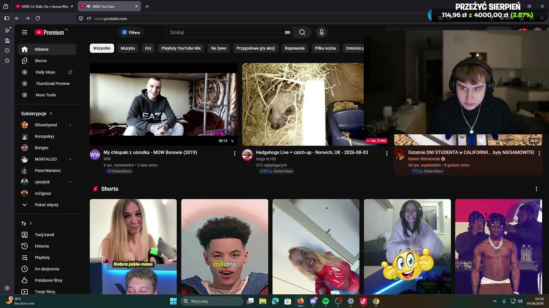Go back with the browser arrow
This screenshot has width=549, height=308.
point(17,18)
